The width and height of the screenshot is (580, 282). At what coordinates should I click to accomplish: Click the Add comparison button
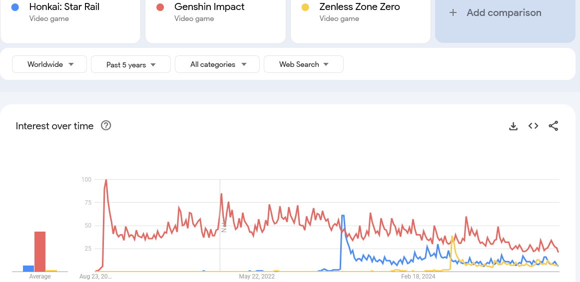coord(504,13)
